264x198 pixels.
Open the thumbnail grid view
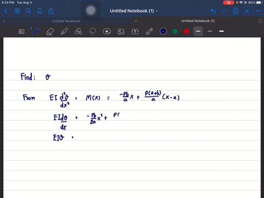tap(17, 11)
